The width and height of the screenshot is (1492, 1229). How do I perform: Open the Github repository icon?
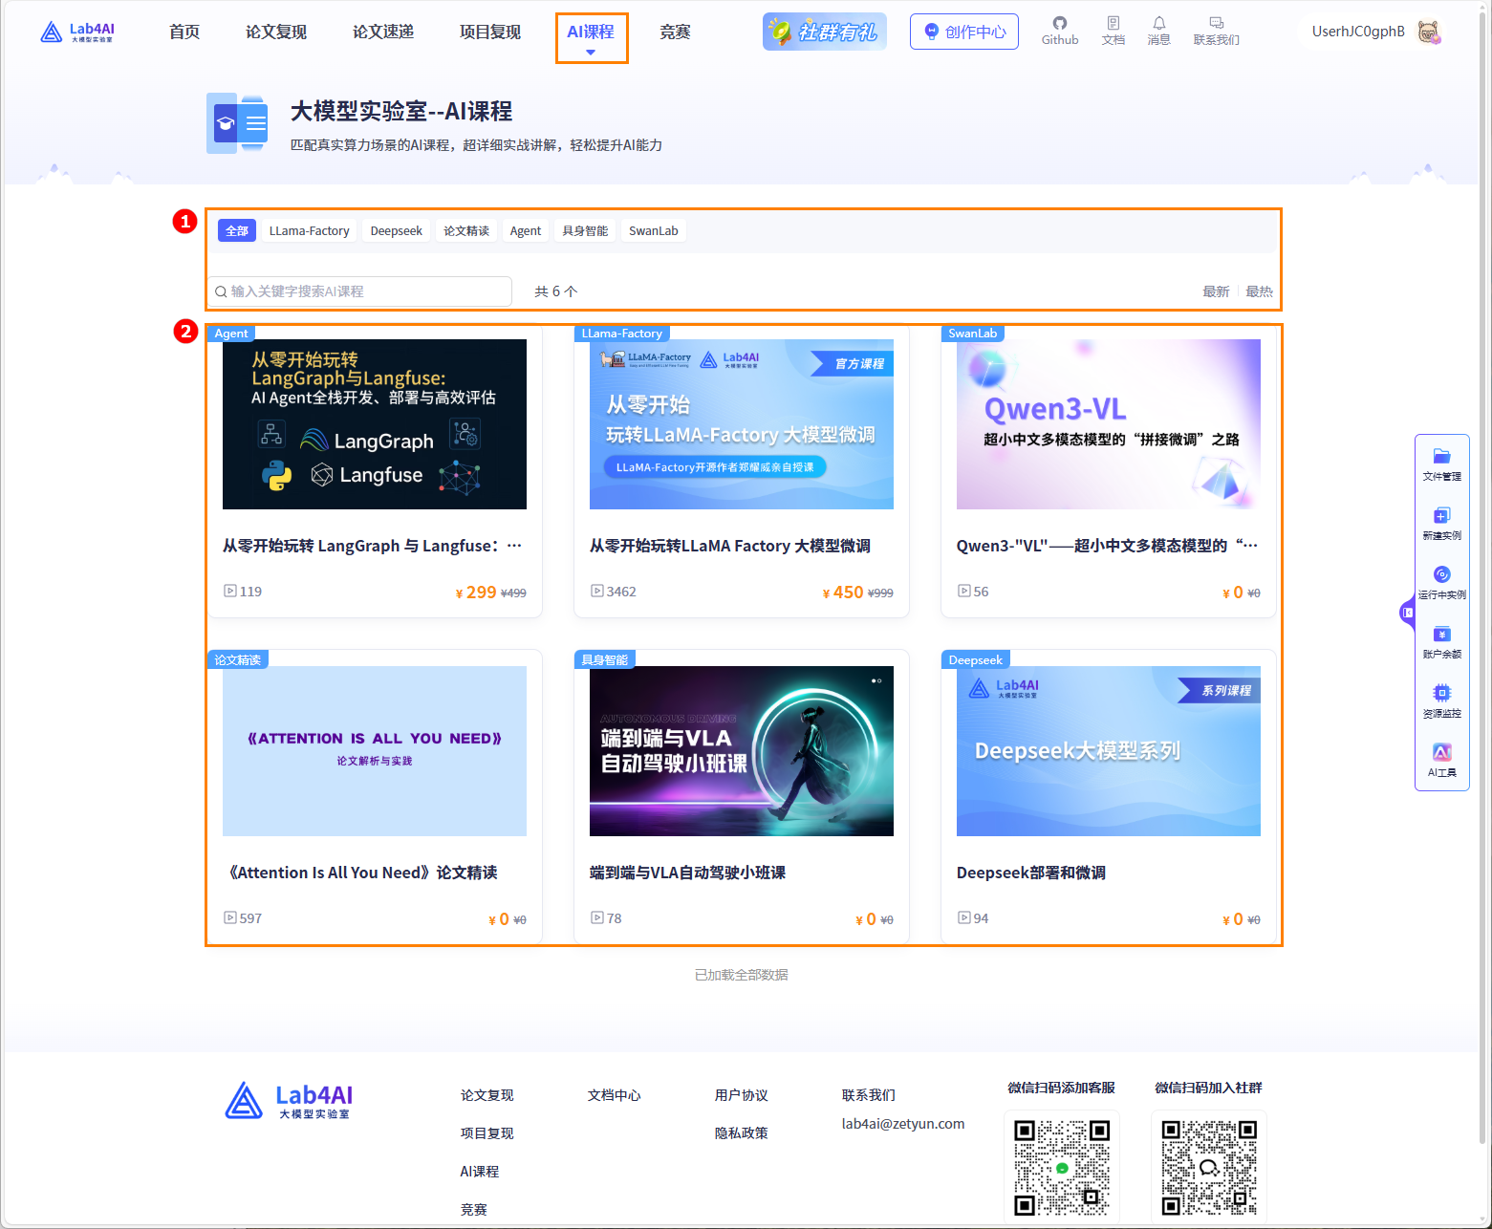(1060, 31)
